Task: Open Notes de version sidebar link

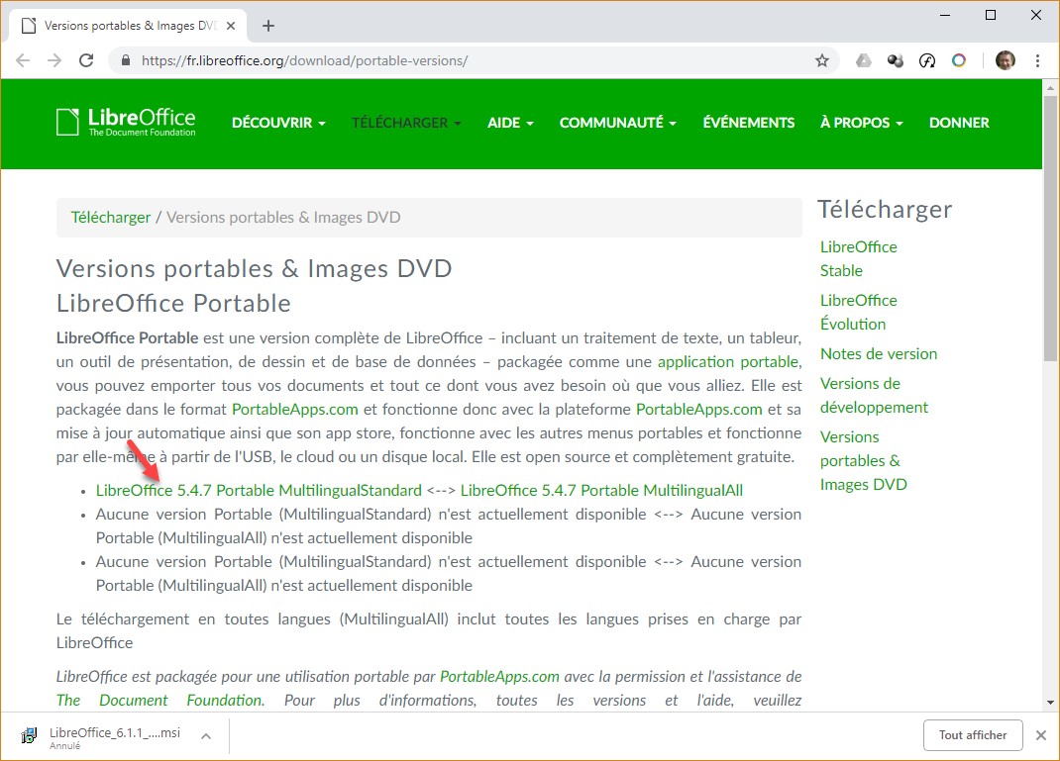Action: tap(878, 353)
